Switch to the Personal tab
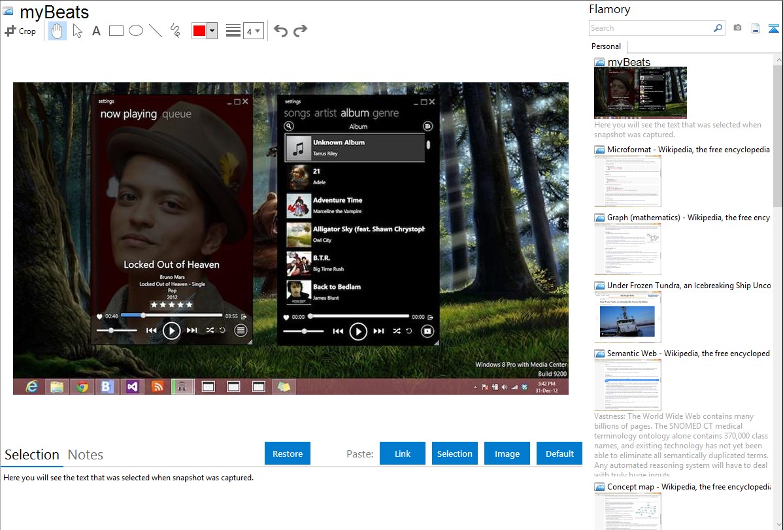Image resolution: width=783 pixels, height=530 pixels. [x=607, y=46]
